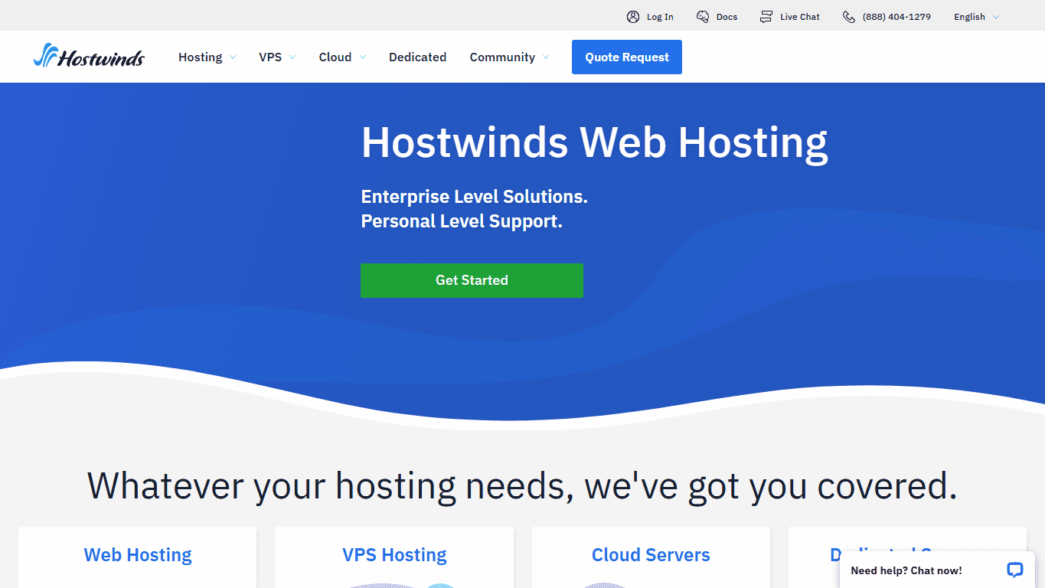Open the VPS Hosting card heading
Screen dimensions: 1045x588
coord(394,554)
